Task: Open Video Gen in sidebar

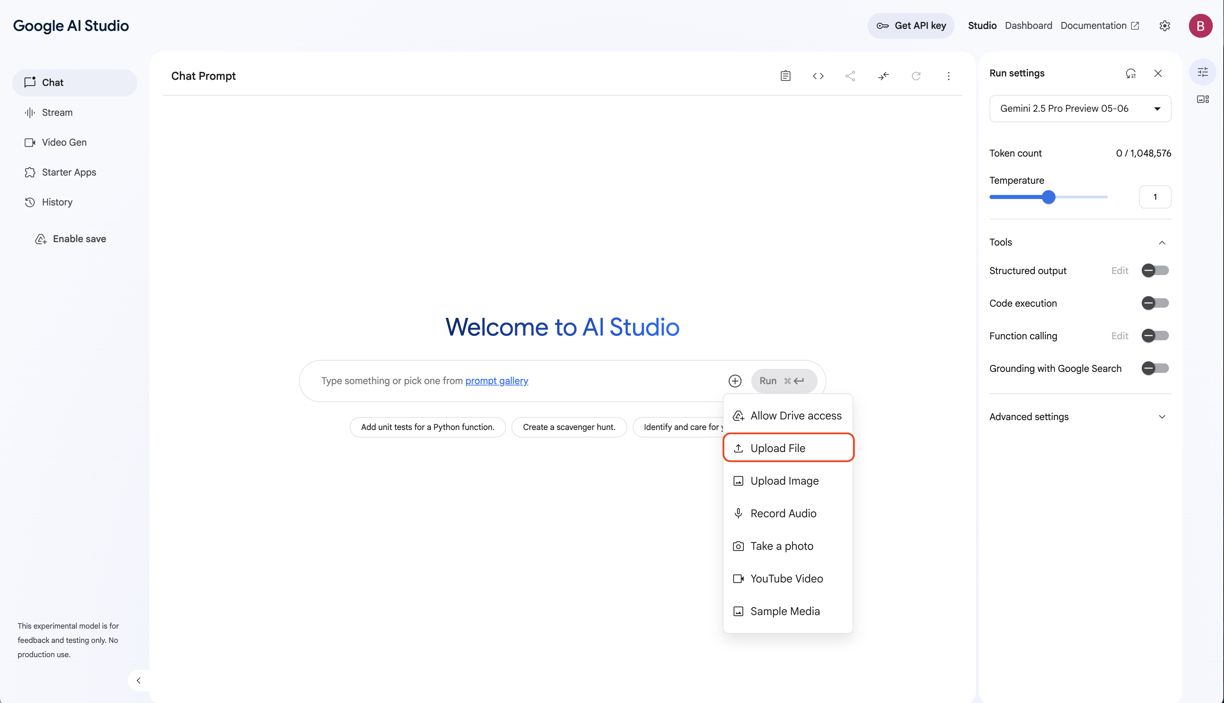Action: coord(75,142)
